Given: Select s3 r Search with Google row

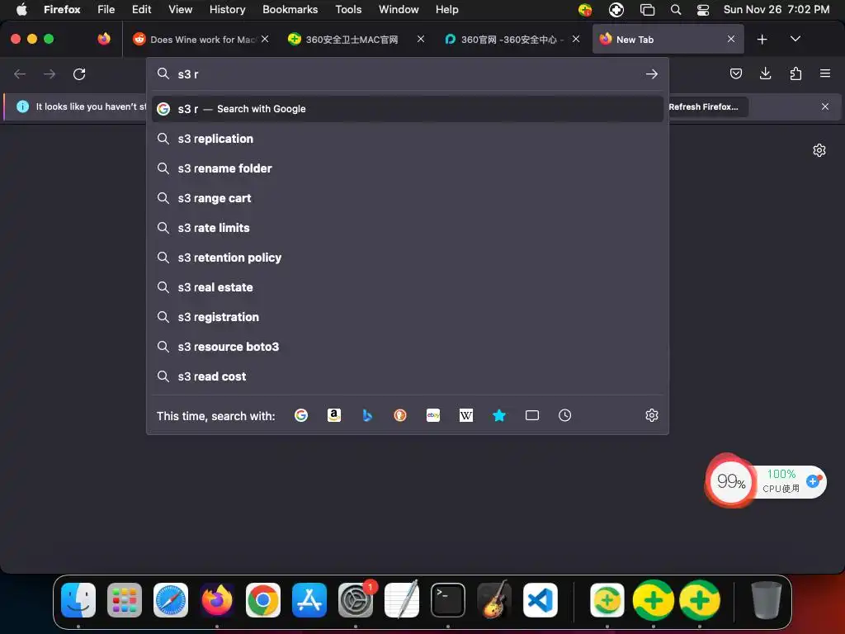Looking at the screenshot, I should pyautogui.click(x=408, y=109).
